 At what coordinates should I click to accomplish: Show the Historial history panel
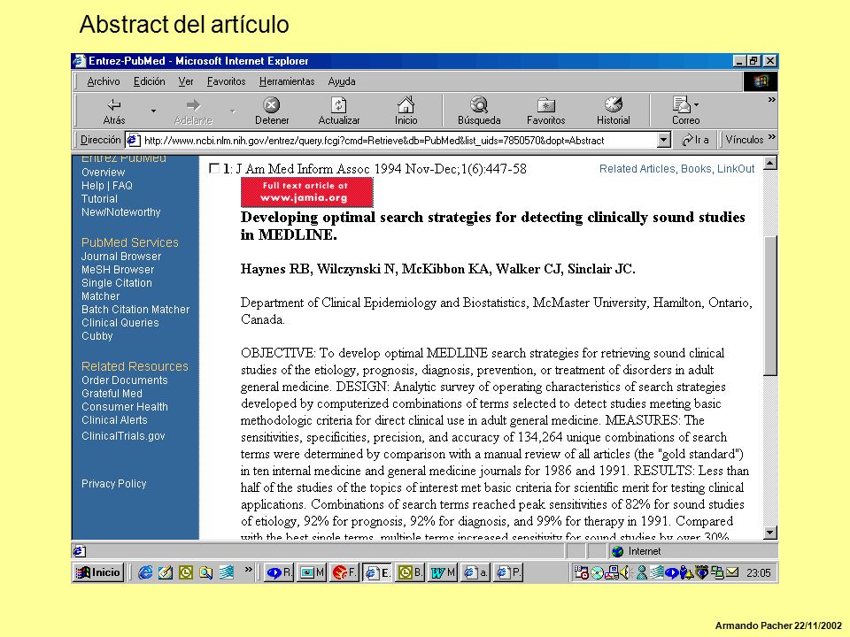[x=613, y=111]
